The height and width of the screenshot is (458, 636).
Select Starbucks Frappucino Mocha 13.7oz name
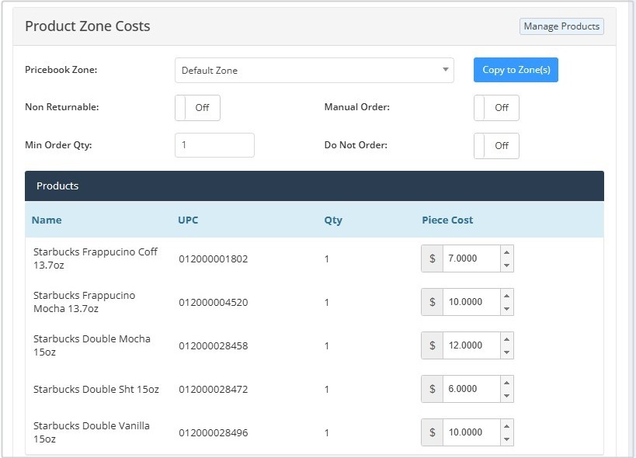pyautogui.click(x=85, y=302)
